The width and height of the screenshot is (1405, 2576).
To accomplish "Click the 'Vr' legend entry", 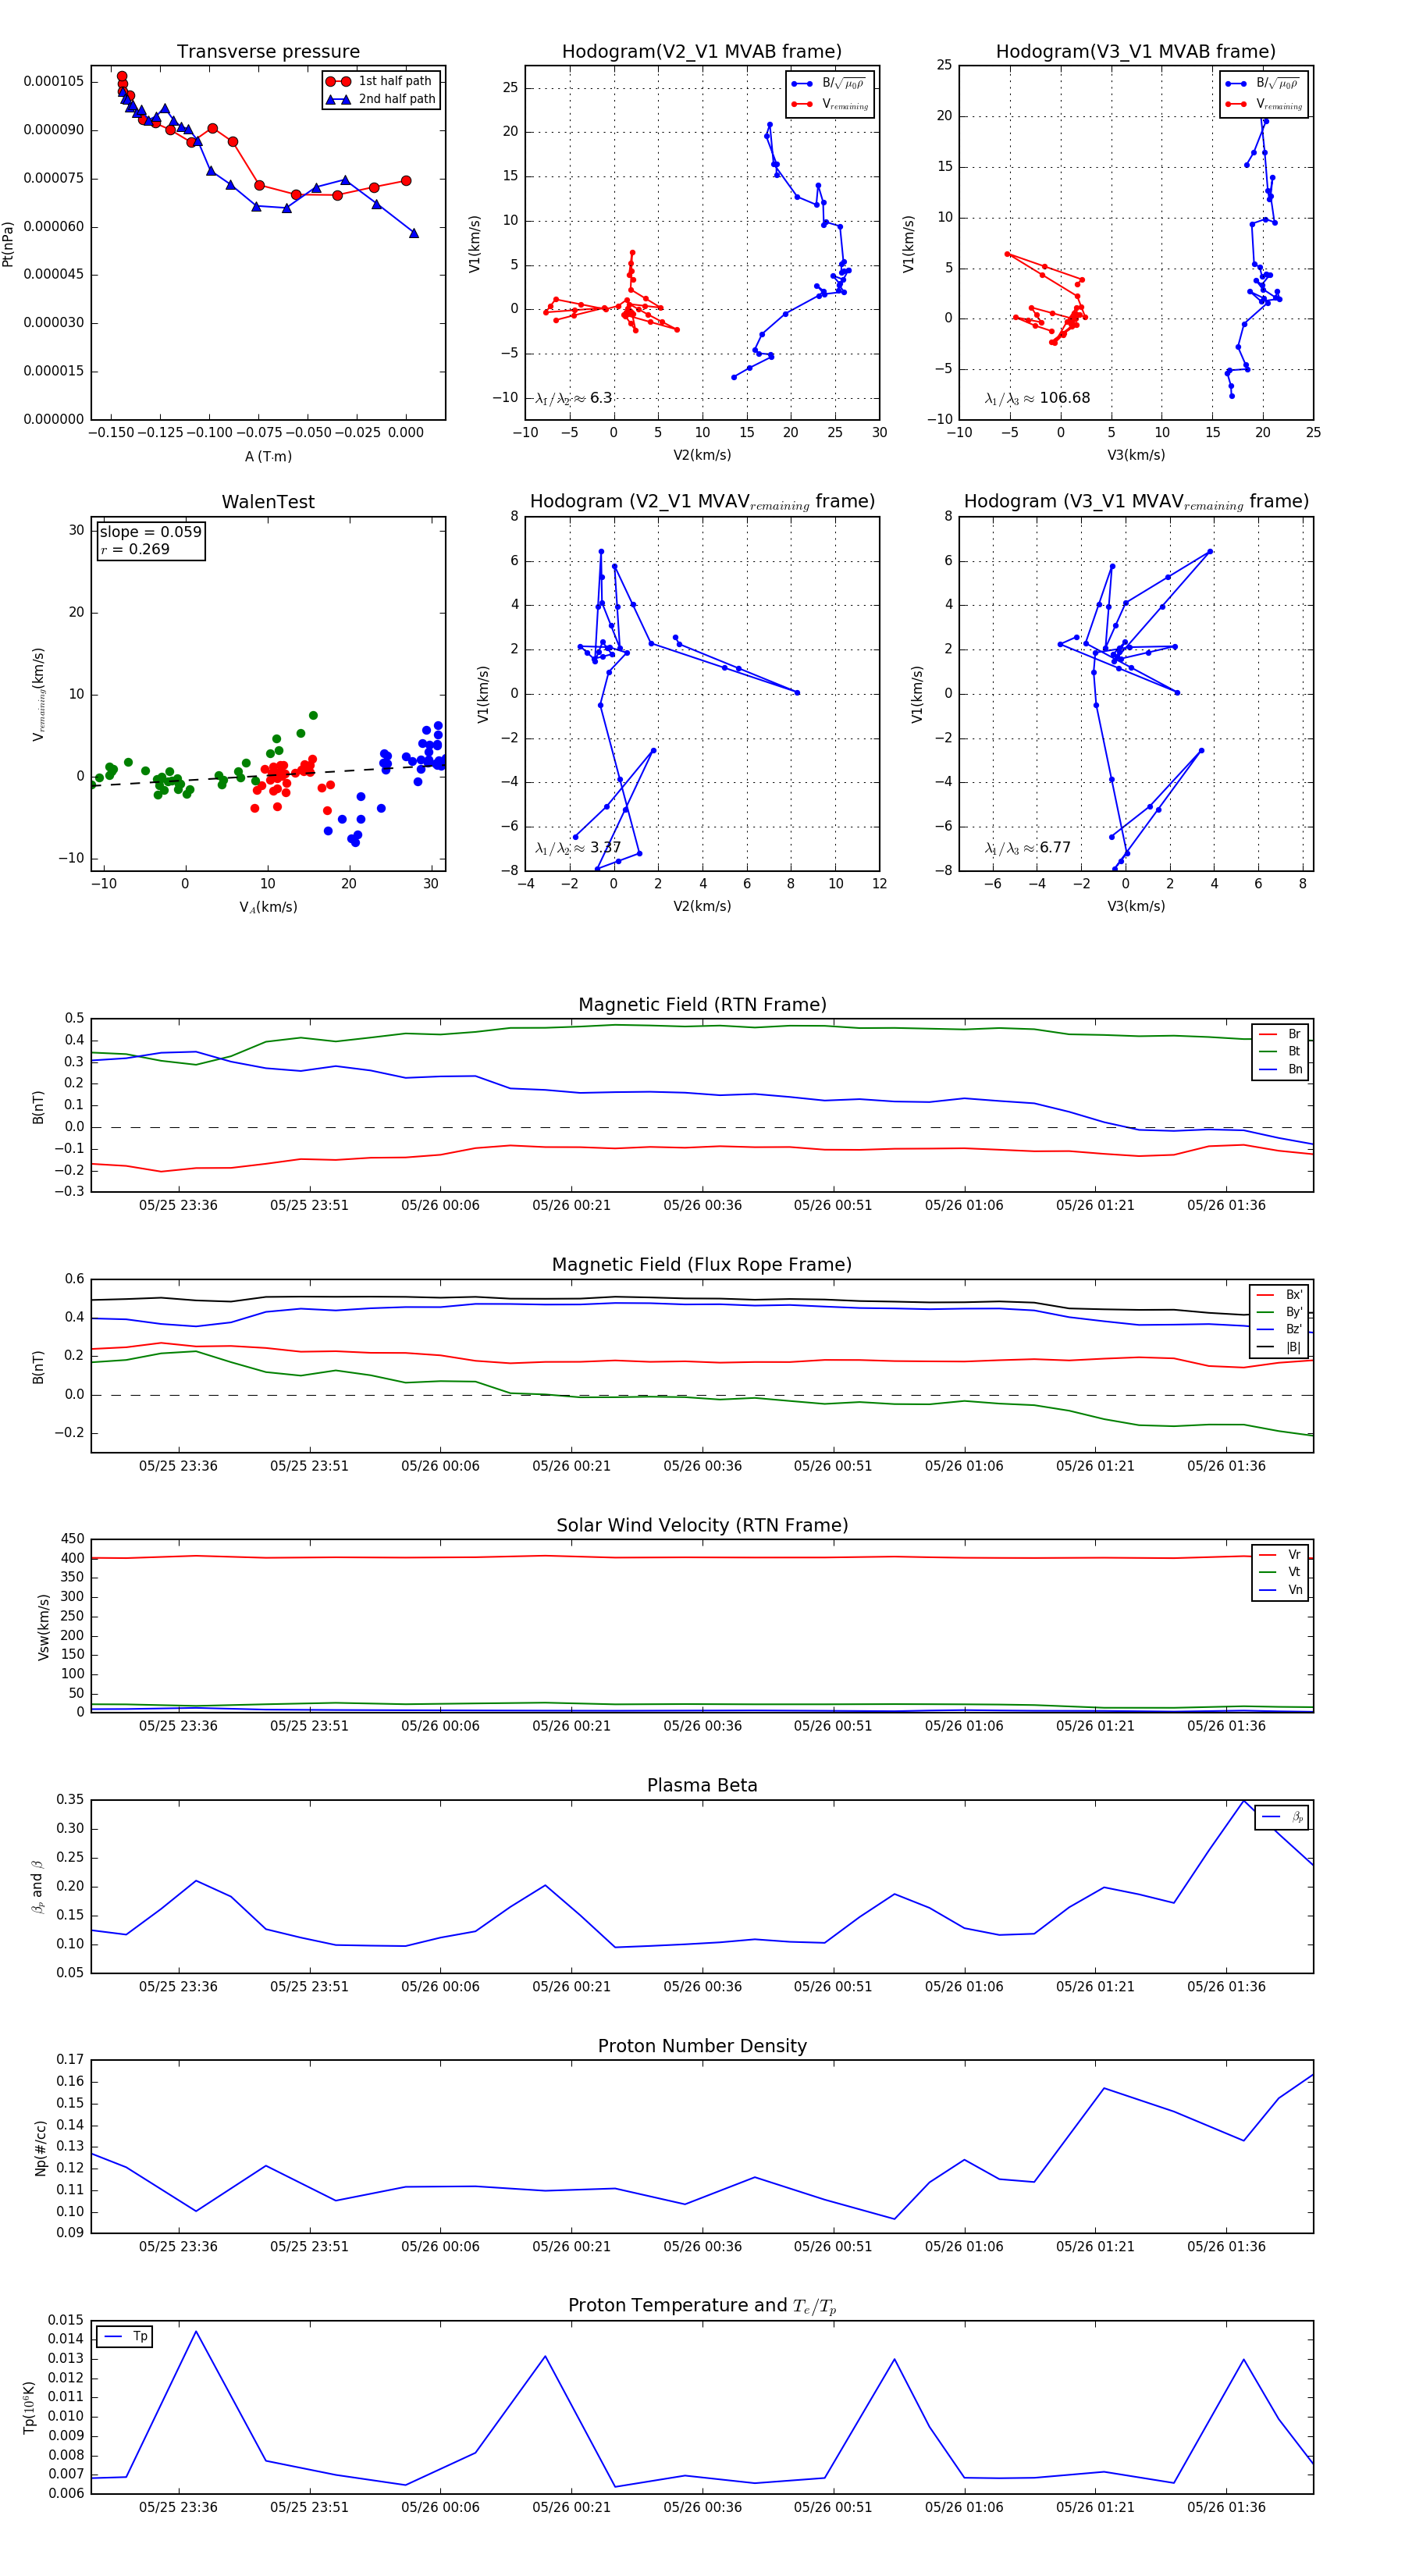I will coord(1281,1554).
